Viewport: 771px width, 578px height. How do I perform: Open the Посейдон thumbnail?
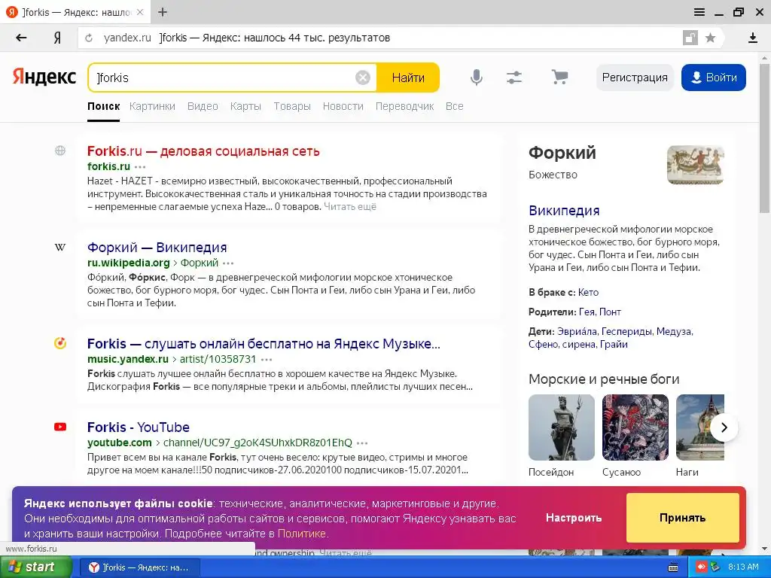click(562, 427)
